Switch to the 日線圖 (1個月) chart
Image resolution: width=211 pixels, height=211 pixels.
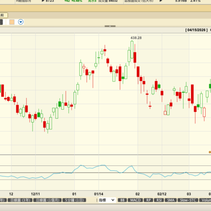point(47,200)
